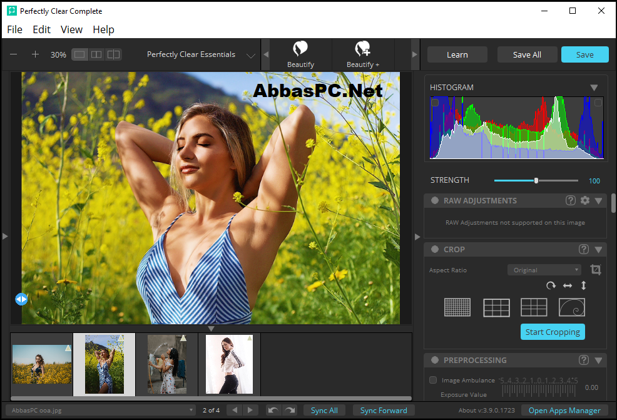Toggle the Crop section on
The image size is (617, 420).
[435, 249]
